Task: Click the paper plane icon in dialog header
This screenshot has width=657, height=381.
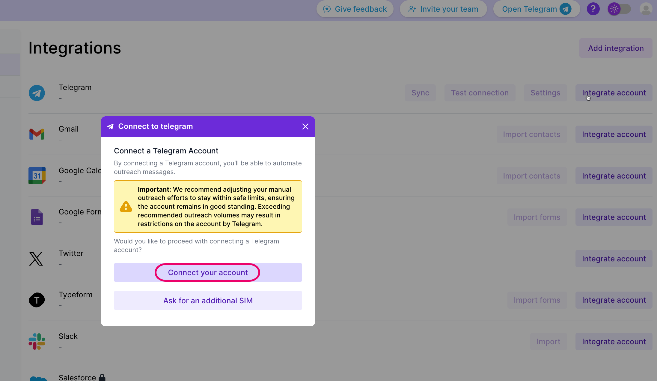Action: click(110, 127)
